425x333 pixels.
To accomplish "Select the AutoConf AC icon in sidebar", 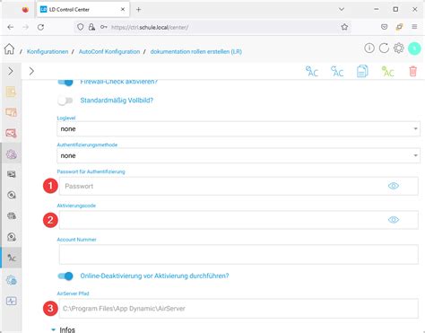I will (x=12, y=258).
